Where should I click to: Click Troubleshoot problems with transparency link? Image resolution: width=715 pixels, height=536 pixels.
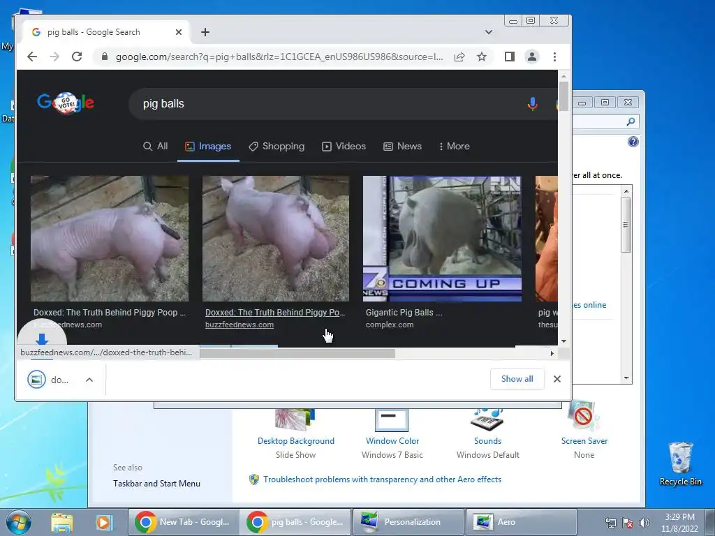(382, 479)
